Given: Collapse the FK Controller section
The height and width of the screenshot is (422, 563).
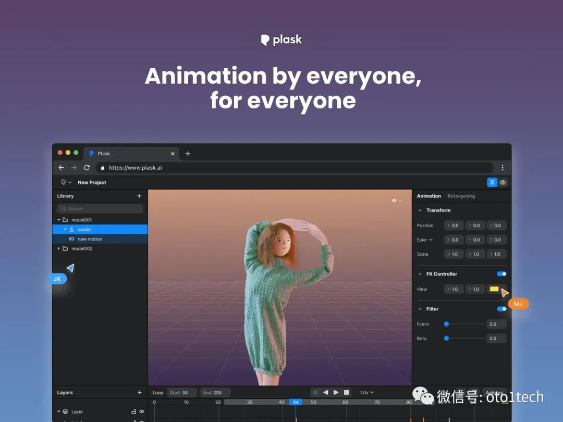Looking at the screenshot, I should click(x=420, y=274).
